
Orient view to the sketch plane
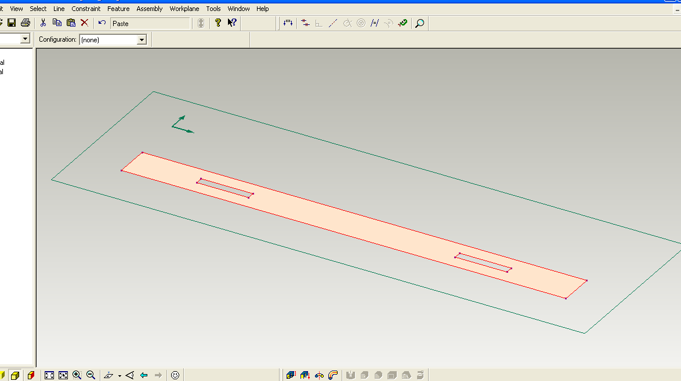[108, 375]
